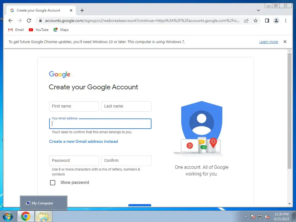Viewport: 296px width, 222px height.
Task: Select the Create your Google Account tab
Action: point(41,10)
